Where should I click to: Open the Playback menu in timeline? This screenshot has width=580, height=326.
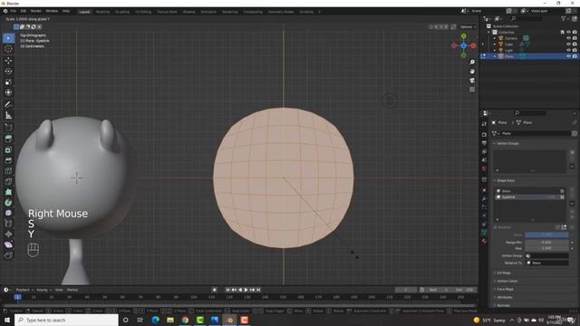point(24,290)
